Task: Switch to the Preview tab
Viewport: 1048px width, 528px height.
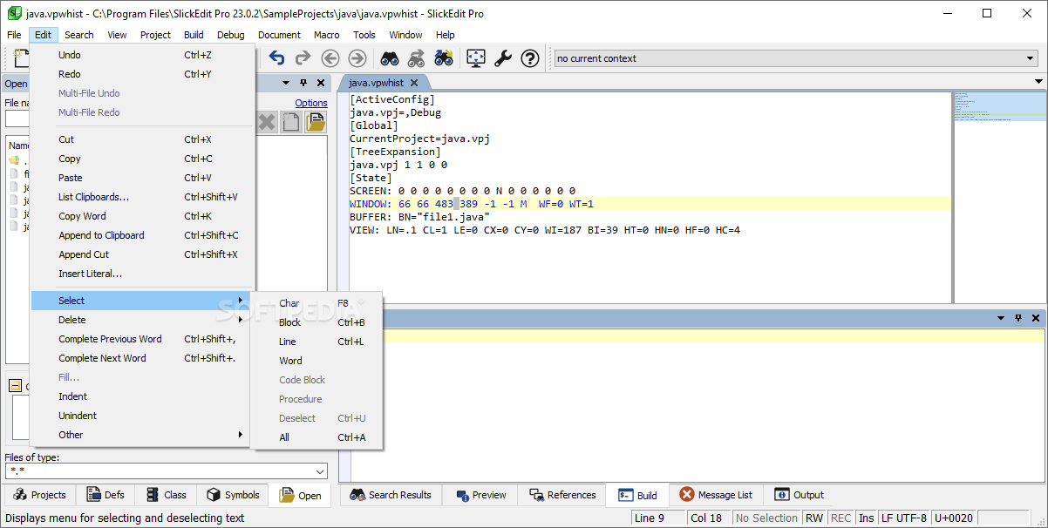Action: pyautogui.click(x=480, y=495)
